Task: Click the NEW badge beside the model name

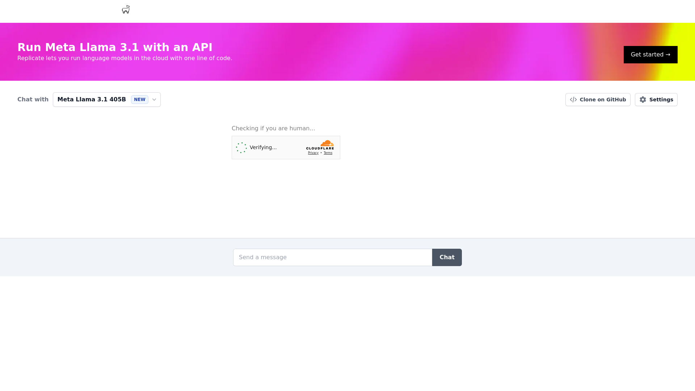Action: click(x=140, y=100)
